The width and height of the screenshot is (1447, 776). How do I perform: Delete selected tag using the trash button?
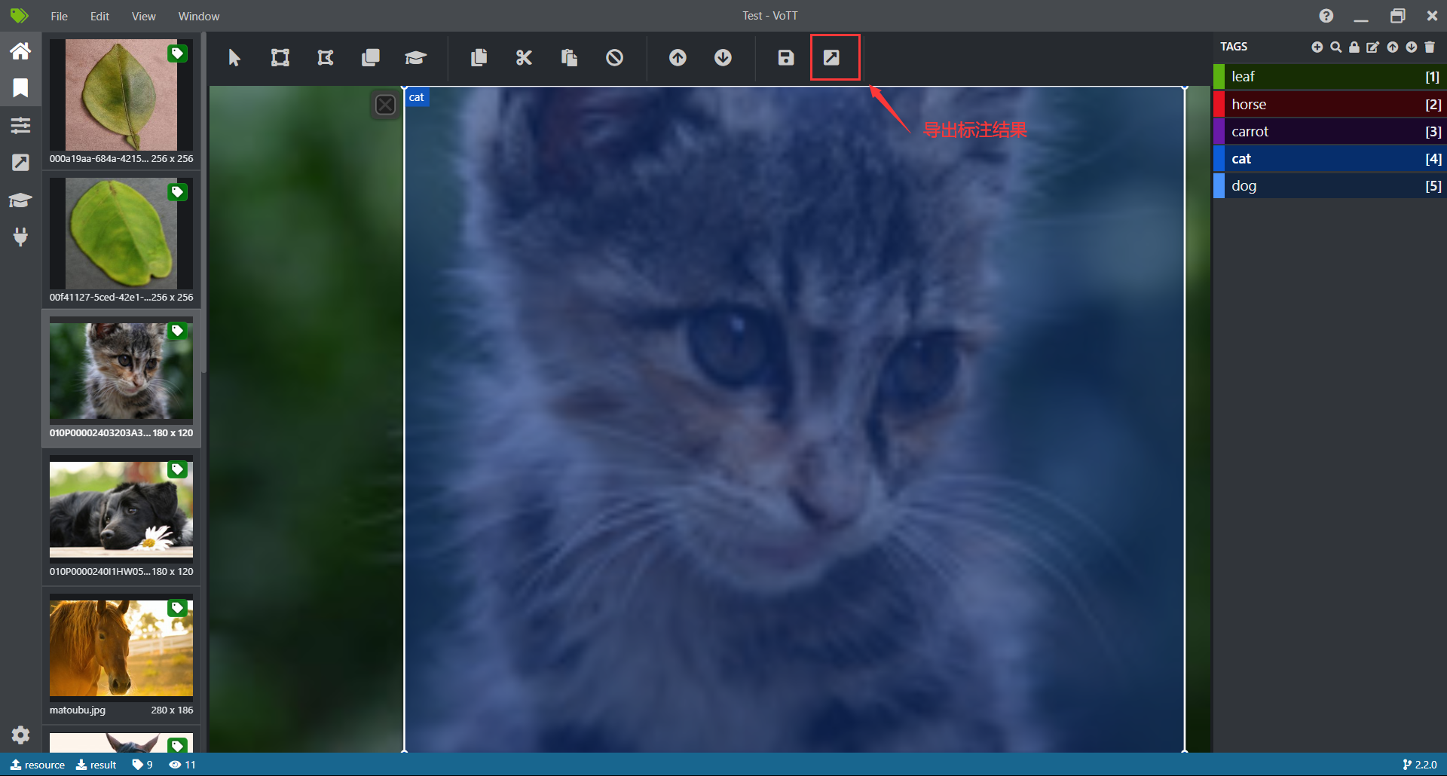click(x=1430, y=47)
